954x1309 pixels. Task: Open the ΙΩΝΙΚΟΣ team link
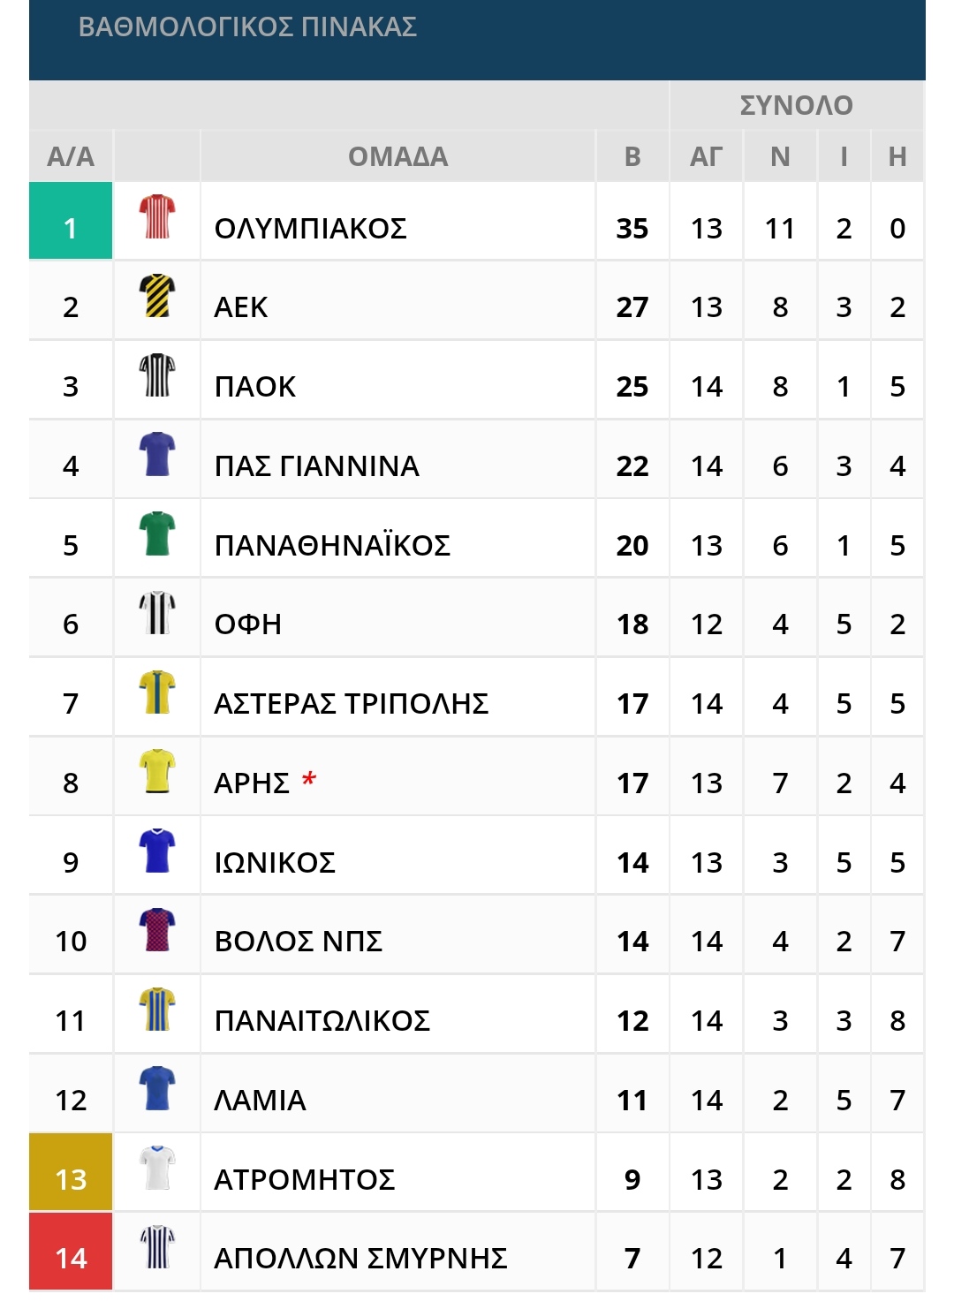click(x=275, y=863)
